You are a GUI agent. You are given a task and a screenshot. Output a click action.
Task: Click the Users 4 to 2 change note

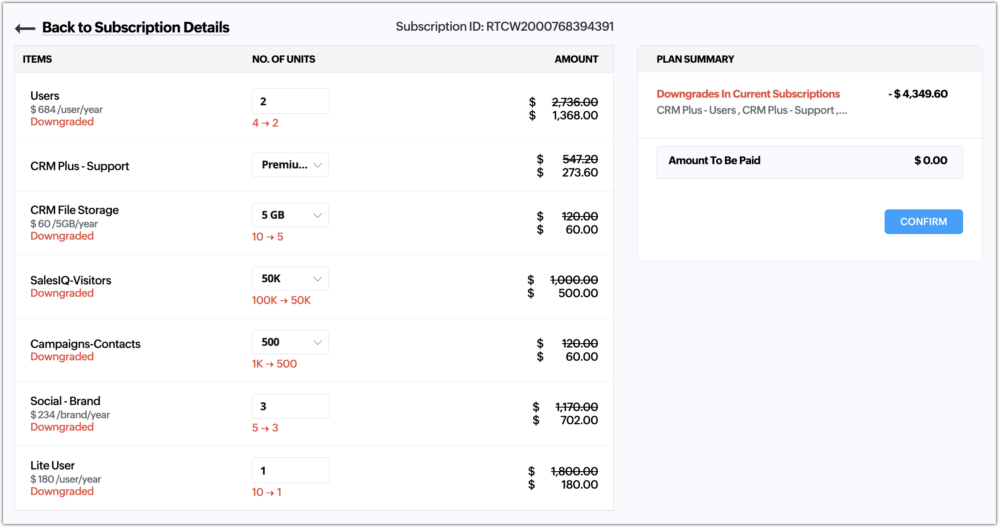click(x=265, y=123)
